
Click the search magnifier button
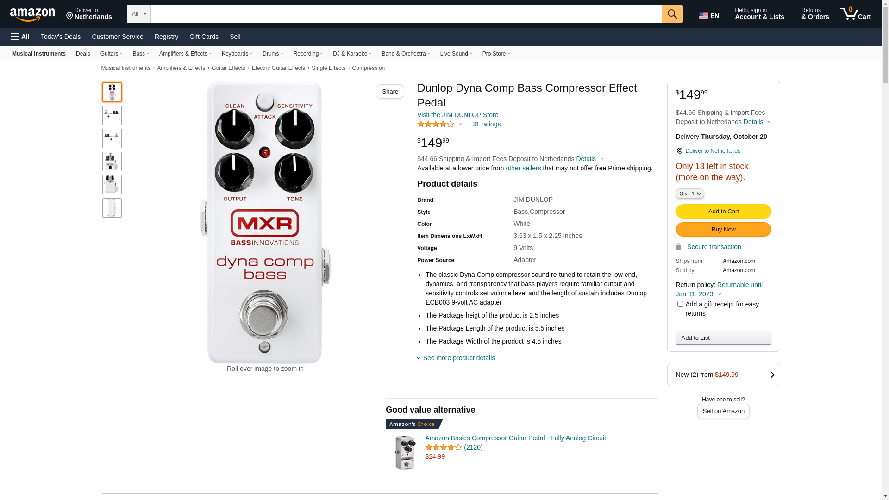coord(672,14)
